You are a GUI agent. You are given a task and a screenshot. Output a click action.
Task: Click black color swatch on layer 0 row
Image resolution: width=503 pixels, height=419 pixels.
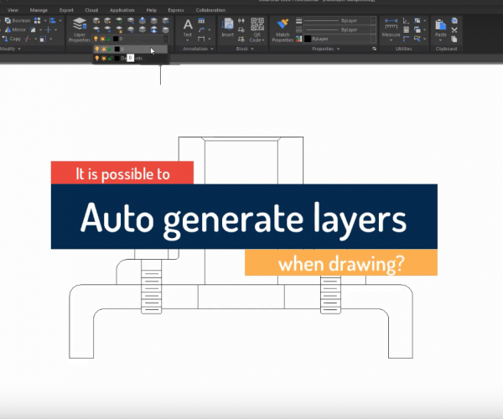click(117, 49)
